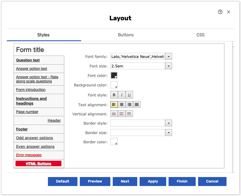Center align the text

tap(122, 105)
